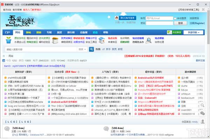Open the thread 实战: Crakeme01
The image size is (210, 140).
click(x=147, y=98)
